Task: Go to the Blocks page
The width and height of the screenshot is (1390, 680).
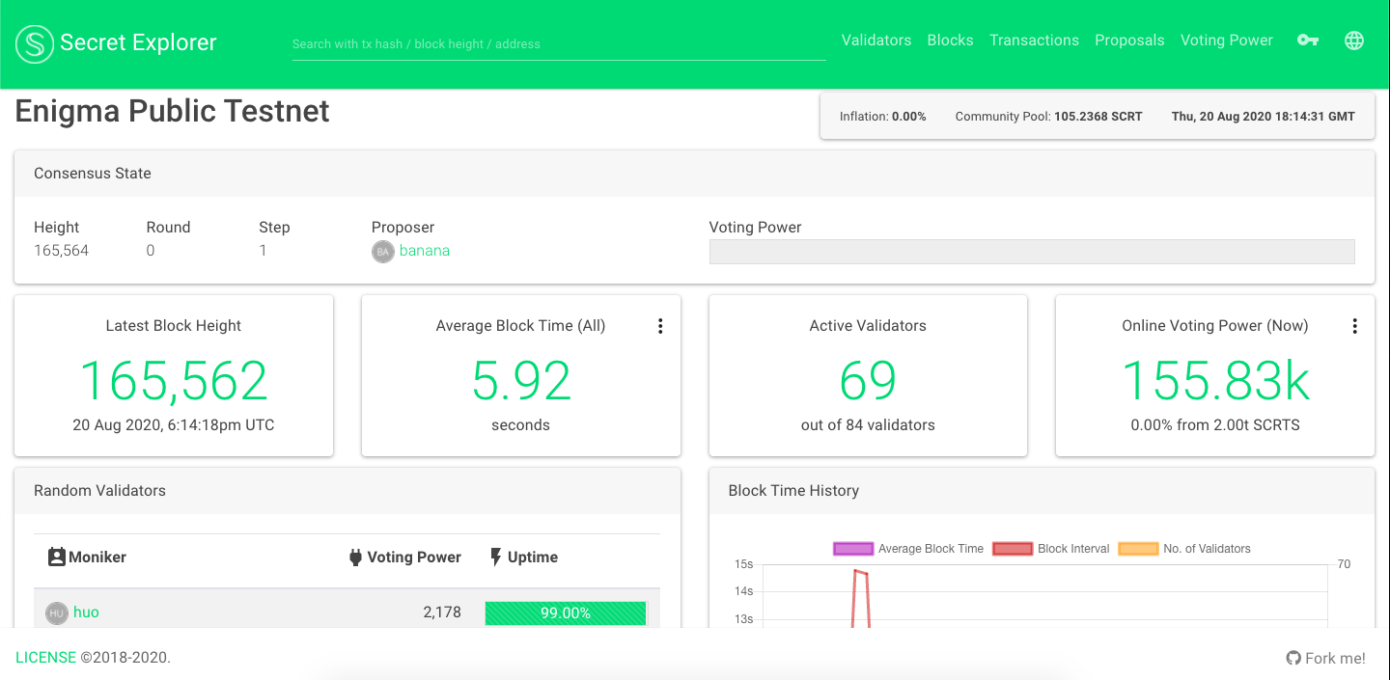Action: pos(950,41)
